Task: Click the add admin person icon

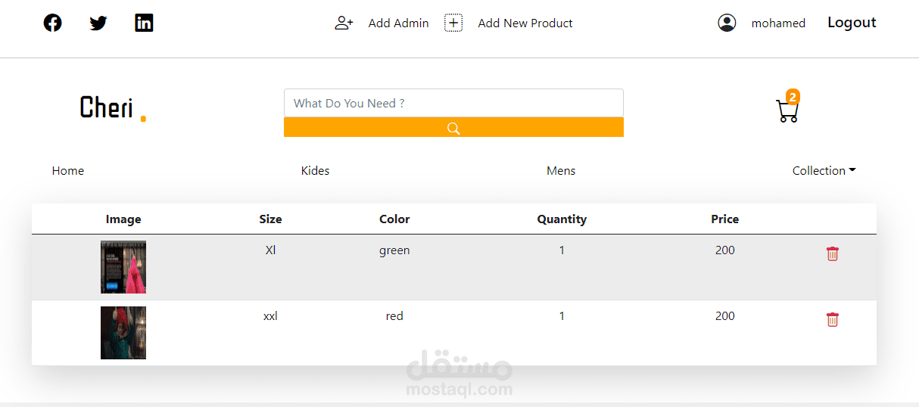Action: (344, 23)
